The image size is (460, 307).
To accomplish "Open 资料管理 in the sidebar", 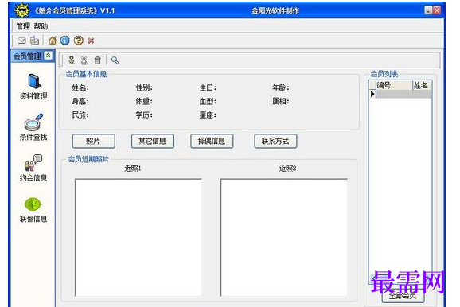I will [x=33, y=87].
